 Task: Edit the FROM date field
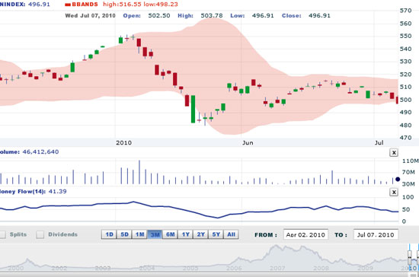click(305, 234)
